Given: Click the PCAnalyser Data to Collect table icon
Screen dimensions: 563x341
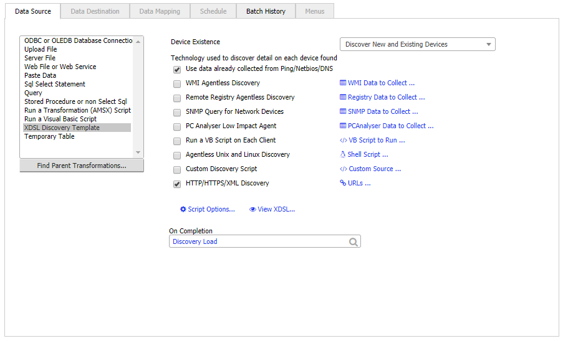Looking at the screenshot, I should 343,126.
